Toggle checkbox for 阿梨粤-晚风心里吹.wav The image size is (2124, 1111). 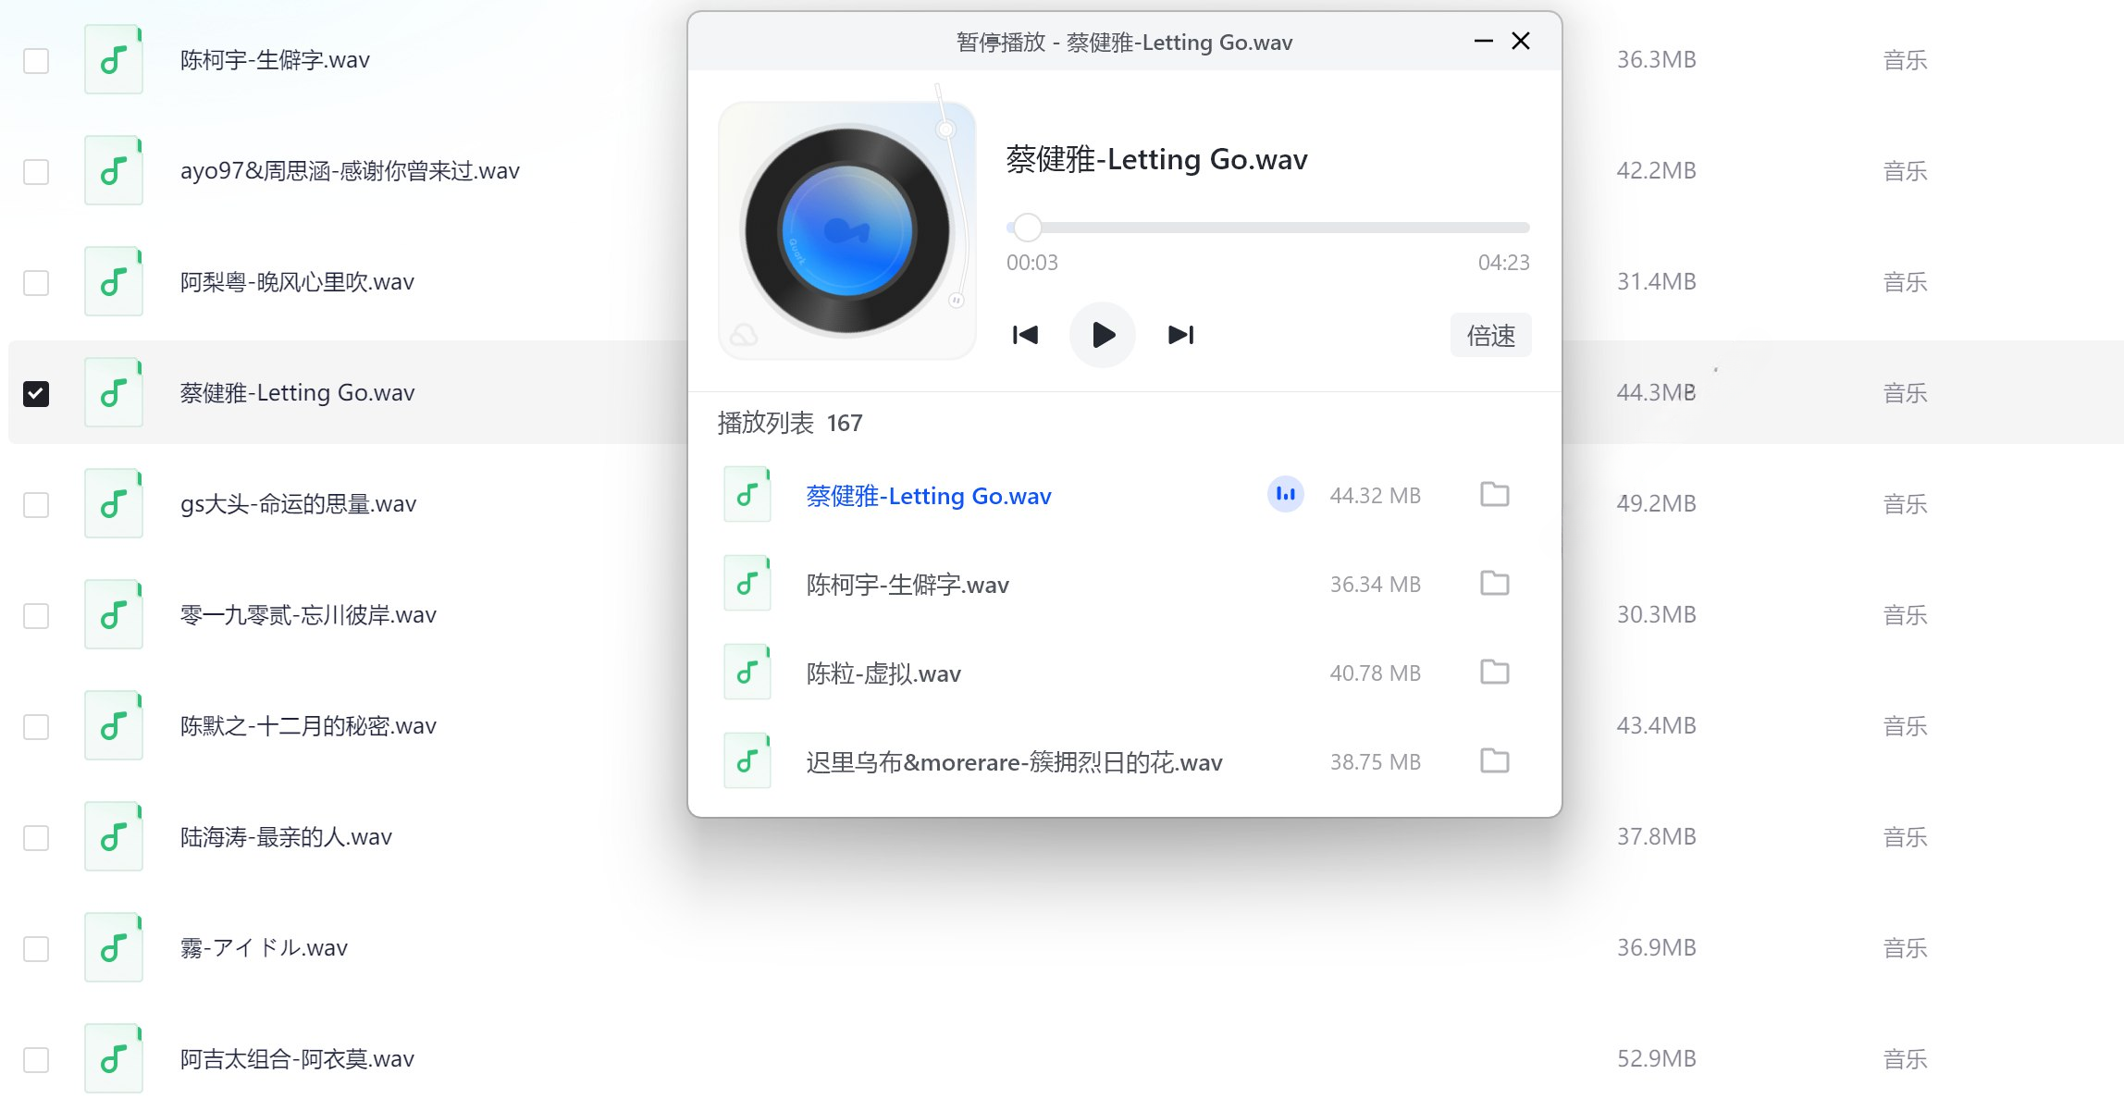[x=38, y=282]
